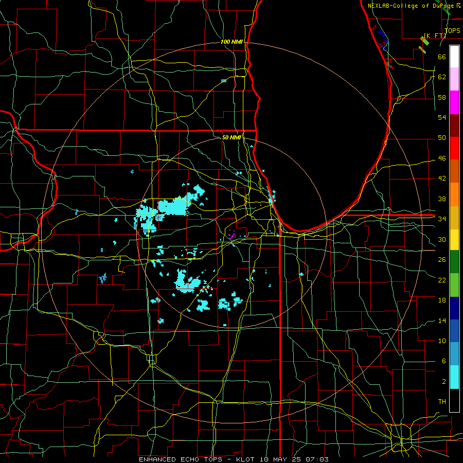Click the bright yellow legend swatch
This screenshot has width=463, height=463.
click(454, 240)
